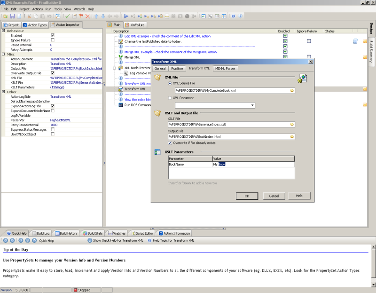
Task: Open the XSLT File browse folder icon
Action: 291,124
